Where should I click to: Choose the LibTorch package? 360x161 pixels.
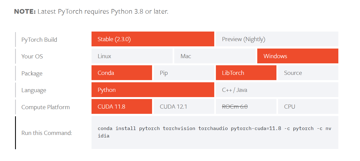(246, 73)
